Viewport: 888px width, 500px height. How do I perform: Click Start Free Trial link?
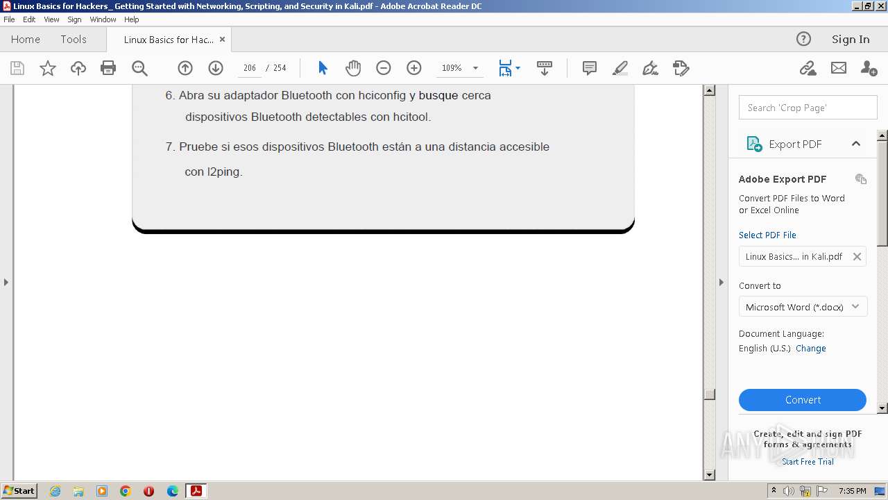[x=808, y=462]
